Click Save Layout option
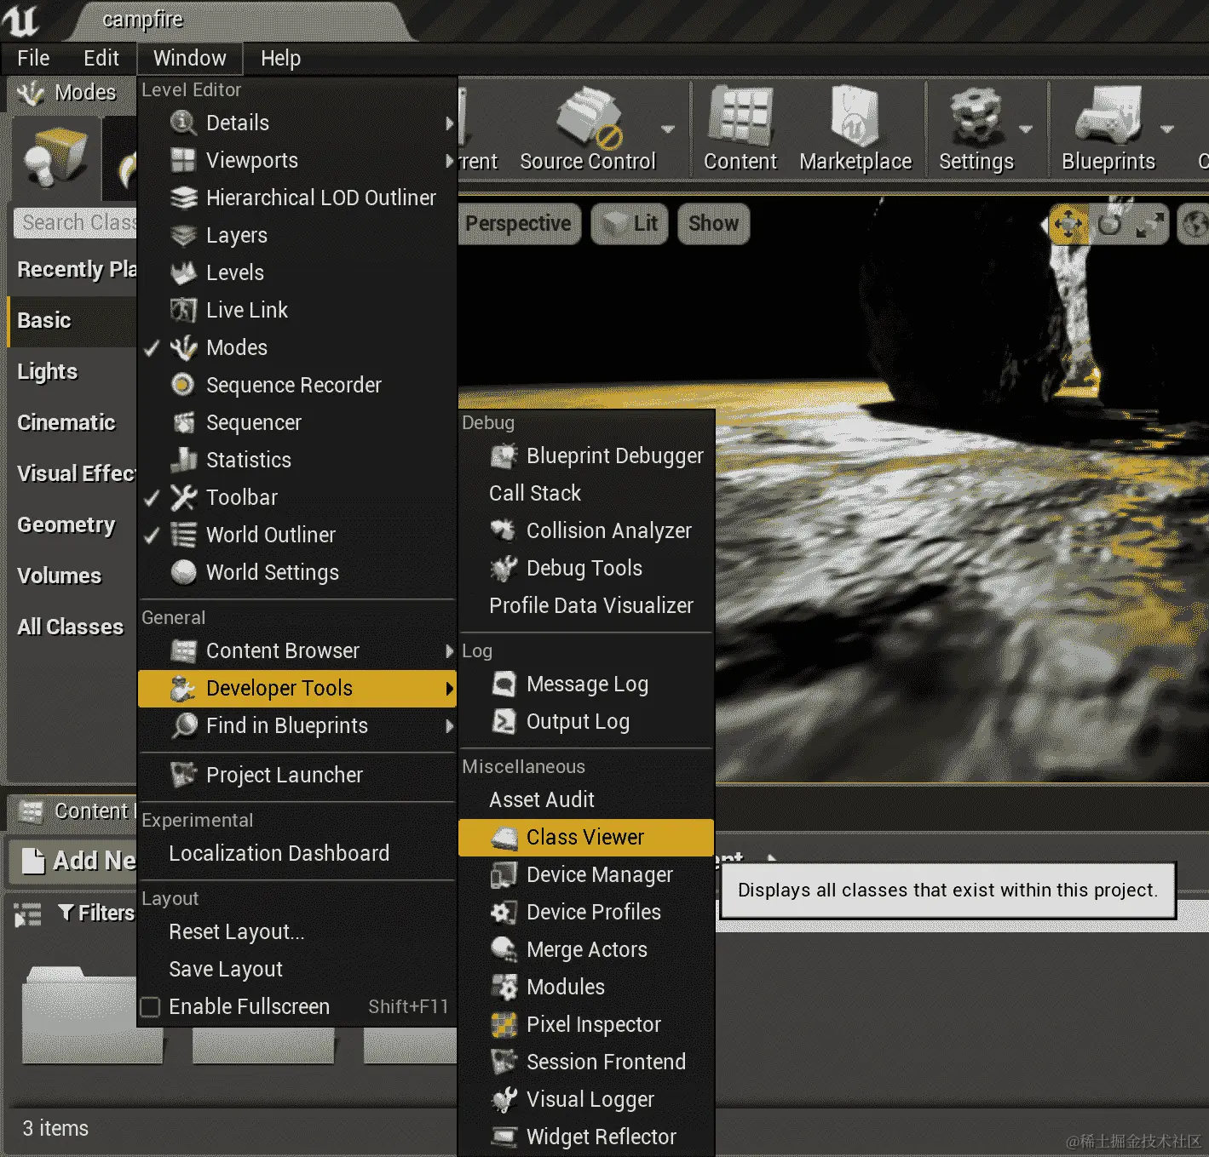Screen dimensions: 1209x1157 tap(297, 969)
